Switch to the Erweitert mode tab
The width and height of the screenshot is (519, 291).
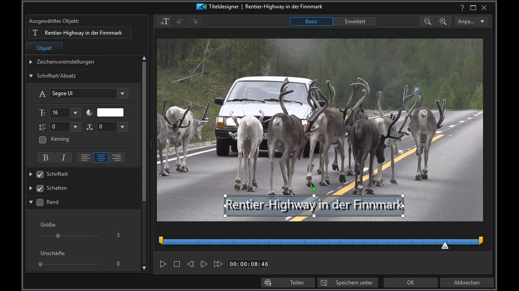pos(355,21)
